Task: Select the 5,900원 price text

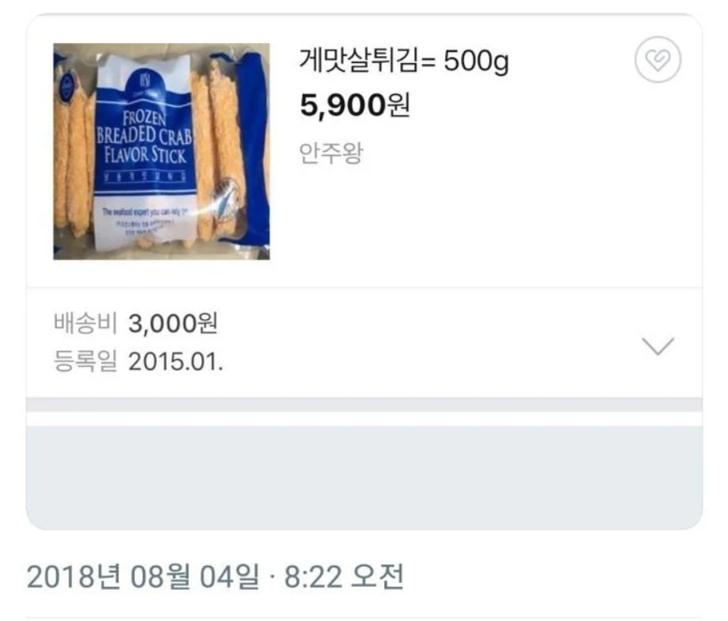Action: [x=355, y=105]
